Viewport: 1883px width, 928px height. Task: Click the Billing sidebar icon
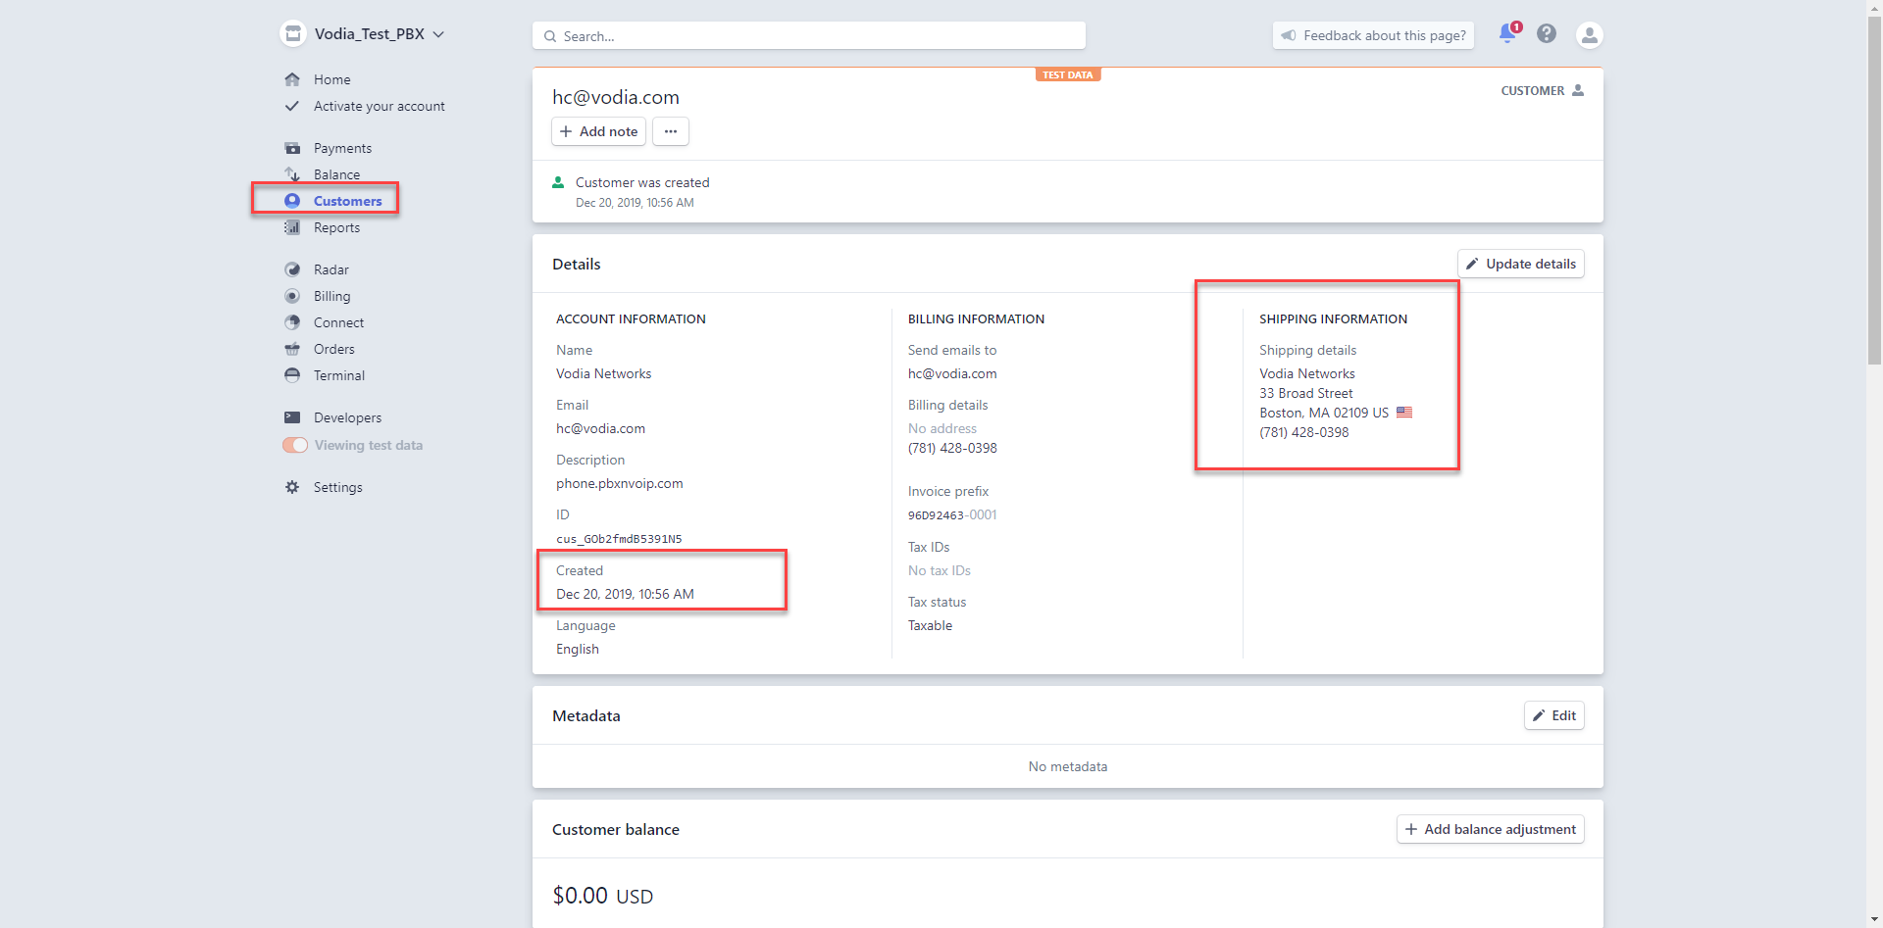[292, 296]
